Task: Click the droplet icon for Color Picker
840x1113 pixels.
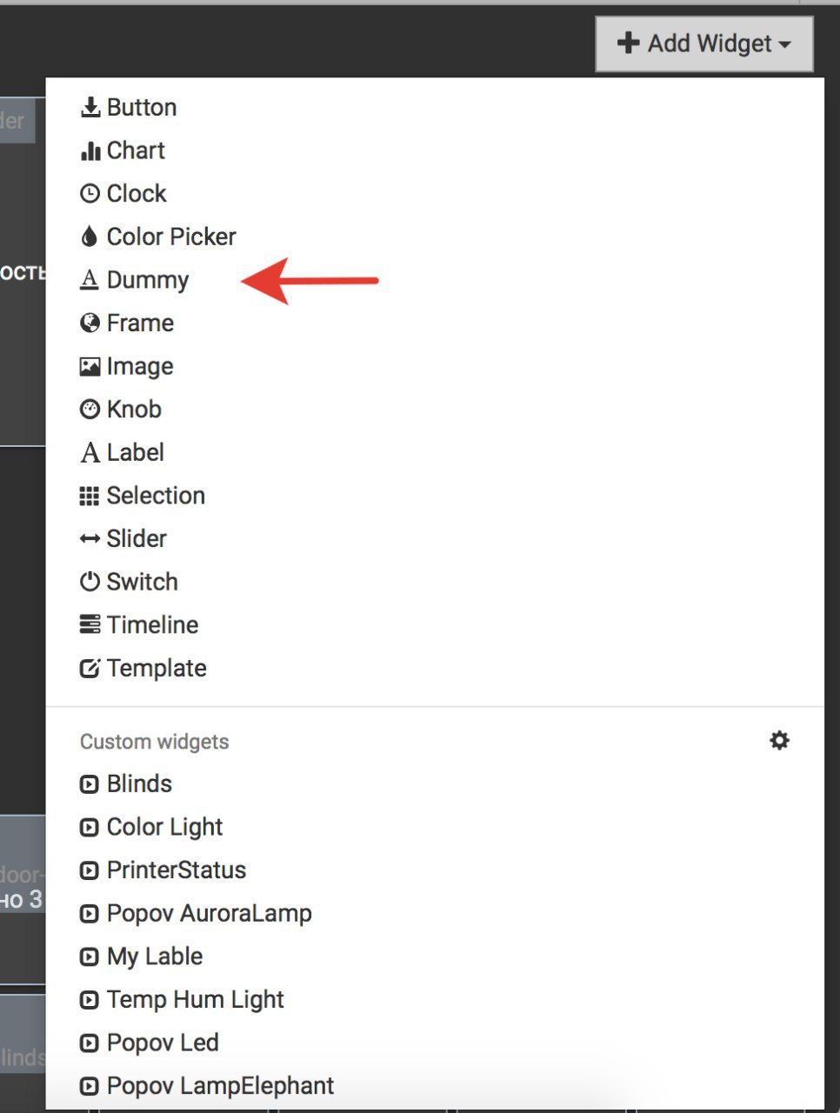Action: coord(89,237)
